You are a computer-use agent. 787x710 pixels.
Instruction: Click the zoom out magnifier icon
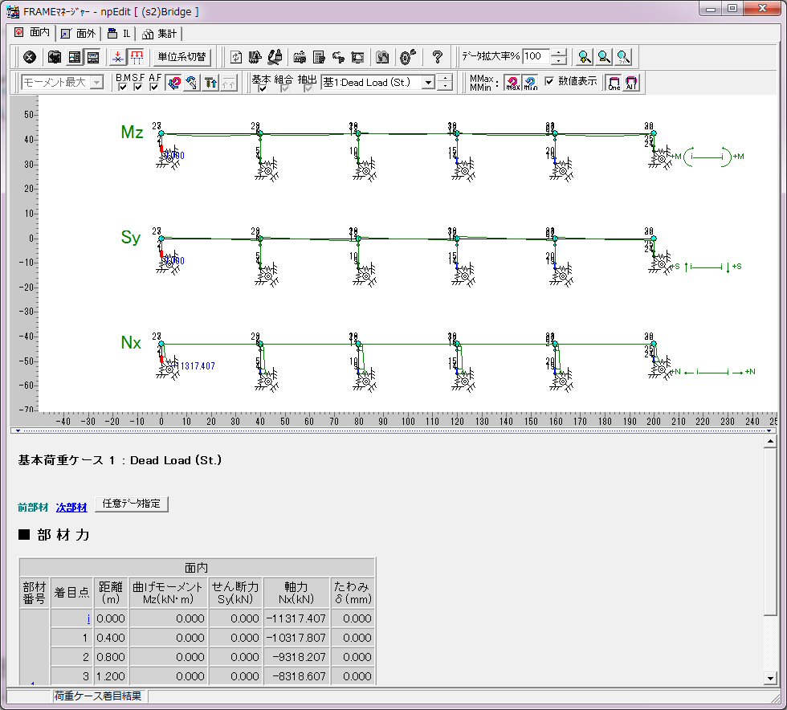(x=604, y=57)
